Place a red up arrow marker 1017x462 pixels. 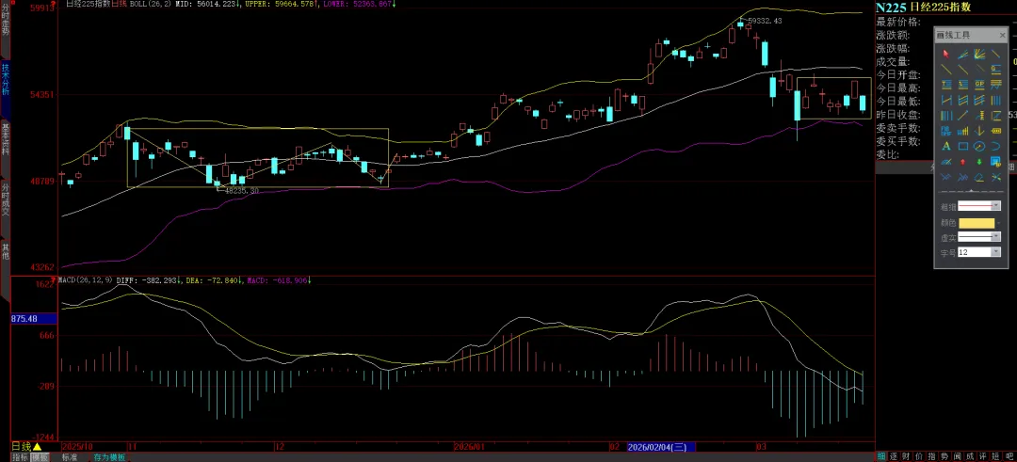[x=962, y=162]
